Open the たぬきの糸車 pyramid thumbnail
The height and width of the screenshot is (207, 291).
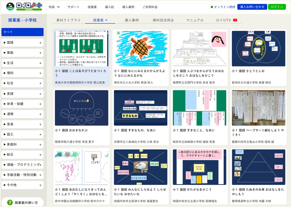click(259, 167)
